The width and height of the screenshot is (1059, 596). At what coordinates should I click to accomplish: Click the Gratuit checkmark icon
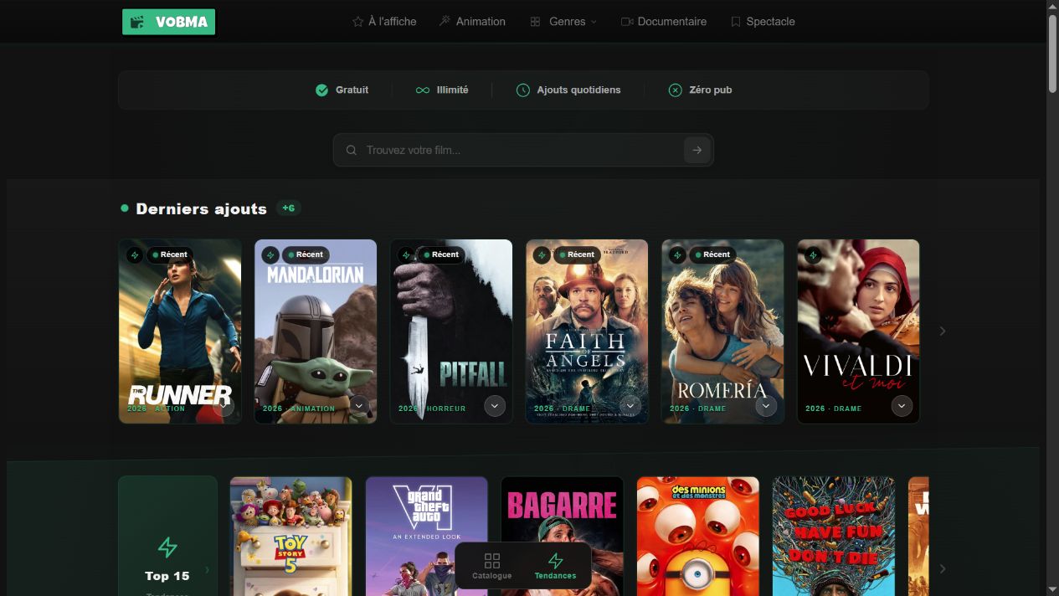click(321, 90)
